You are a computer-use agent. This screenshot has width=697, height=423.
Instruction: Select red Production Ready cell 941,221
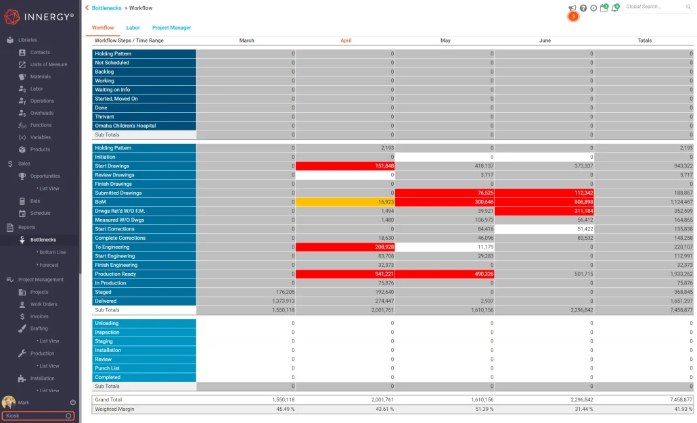[x=345, y=274]
